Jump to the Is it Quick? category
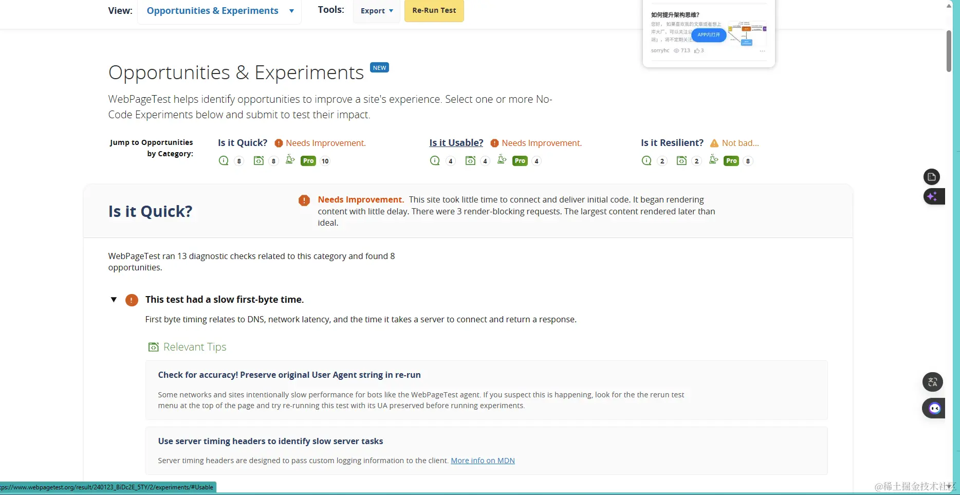960x495 pixels. click(243, 143)
